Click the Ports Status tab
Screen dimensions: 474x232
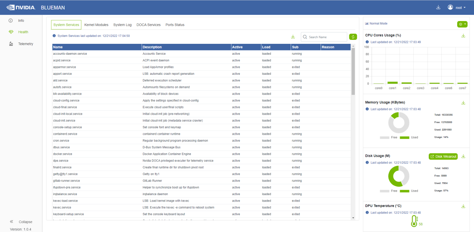[175, 24]
